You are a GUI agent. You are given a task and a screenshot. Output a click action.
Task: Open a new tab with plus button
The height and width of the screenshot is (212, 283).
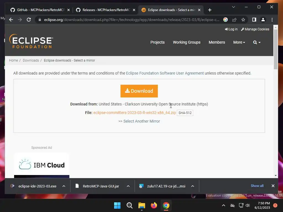[209, 10]
